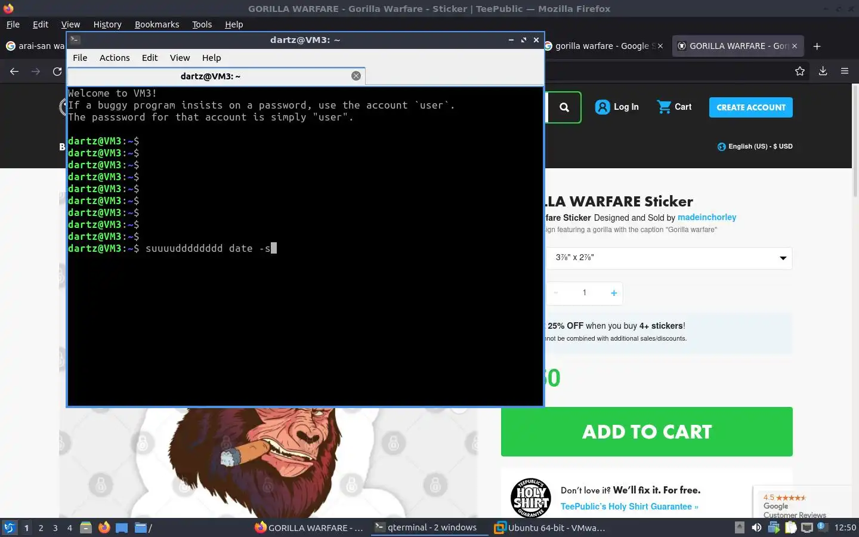Open Firefox History menu
This screenshot has height=537, width=859.
[107, 24]
